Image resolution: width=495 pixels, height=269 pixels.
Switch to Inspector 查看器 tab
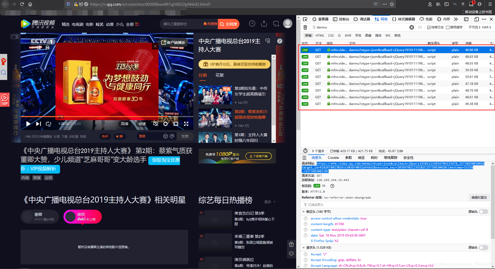coord(320,19)
